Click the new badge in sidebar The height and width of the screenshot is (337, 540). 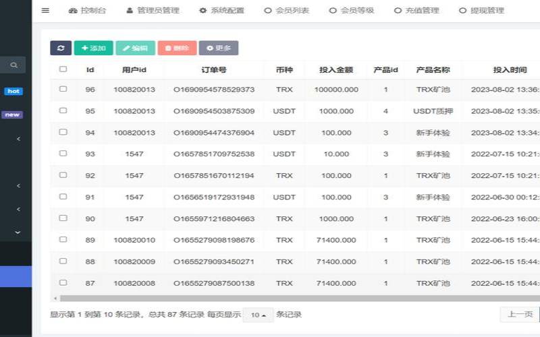click(12, 115)
